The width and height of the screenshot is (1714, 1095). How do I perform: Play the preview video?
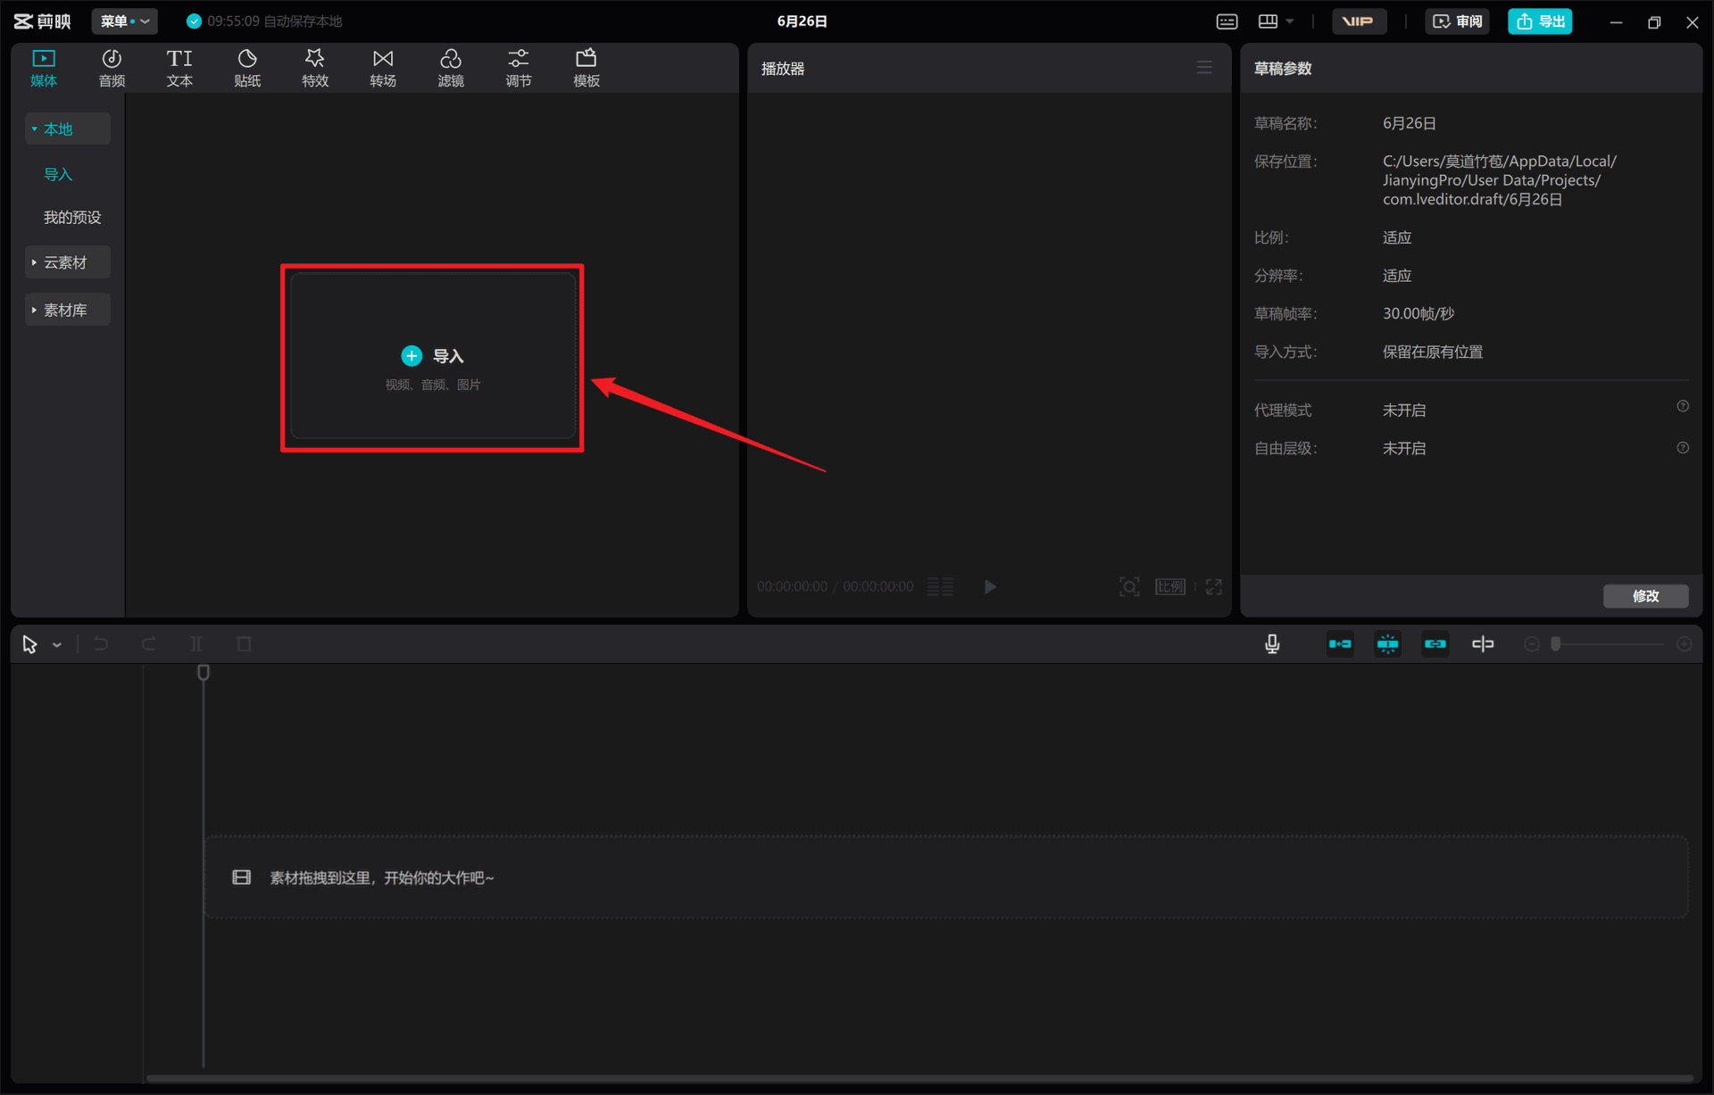click(990, 586)
